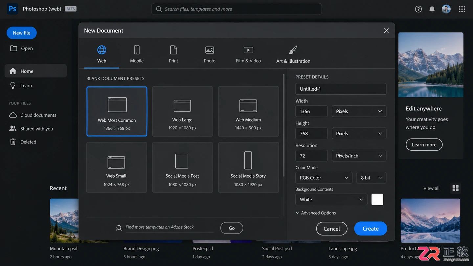The image size is (473, 266).
Task: Click the Photoshop Ps logo icon
Action: tap(12, 9)
